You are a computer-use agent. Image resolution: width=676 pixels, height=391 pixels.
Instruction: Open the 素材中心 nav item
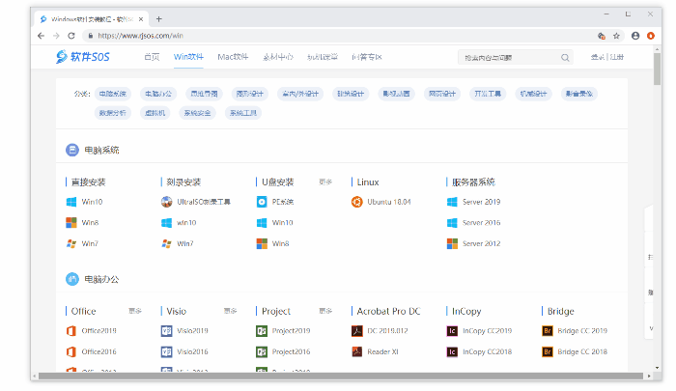pyautogui.click(x=278, y=57)
